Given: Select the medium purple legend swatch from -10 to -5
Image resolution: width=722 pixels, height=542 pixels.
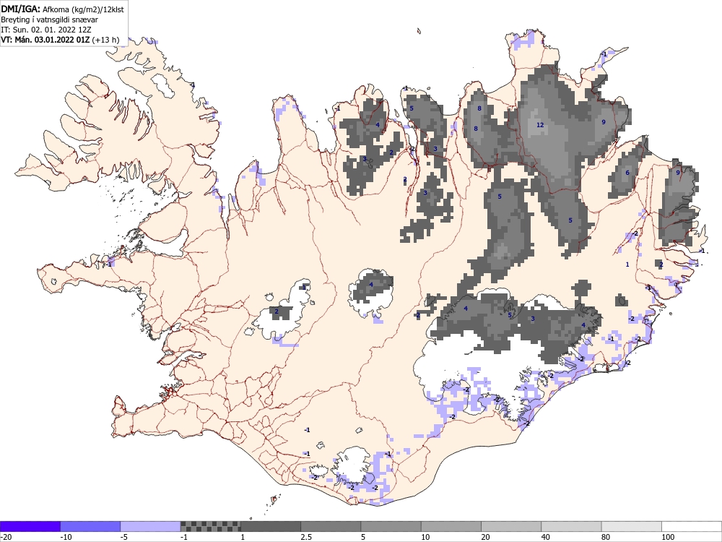Looking at the screenshot, I should [90, 526].
